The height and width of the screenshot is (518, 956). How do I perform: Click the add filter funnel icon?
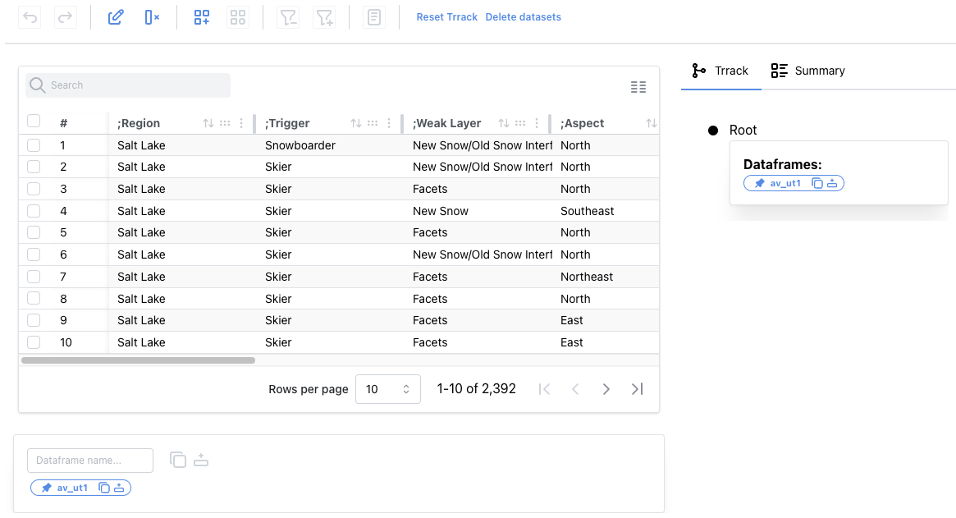(324, 17)
